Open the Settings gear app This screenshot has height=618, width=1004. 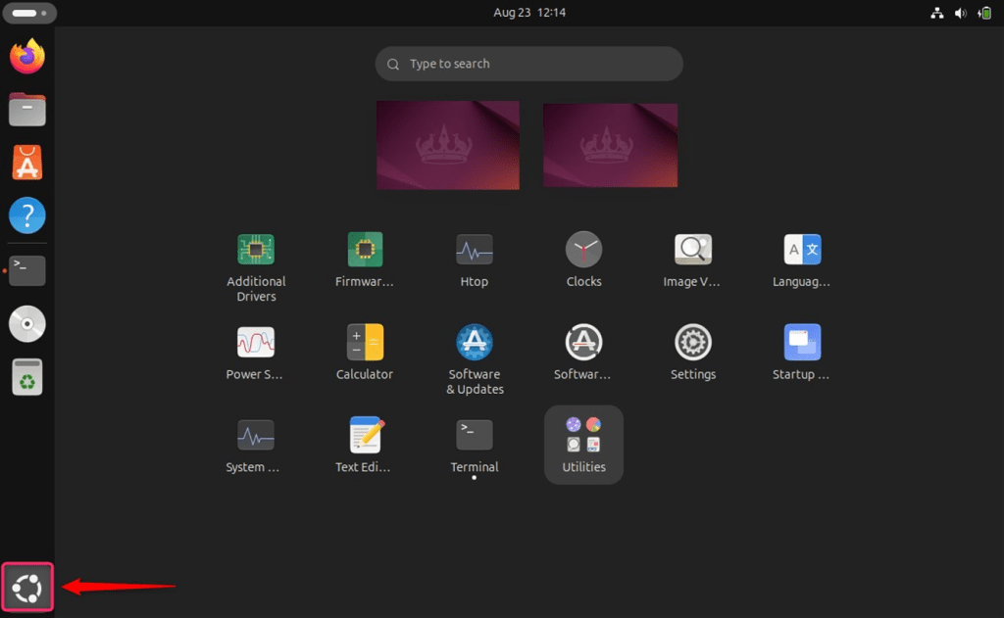(693, 343)
